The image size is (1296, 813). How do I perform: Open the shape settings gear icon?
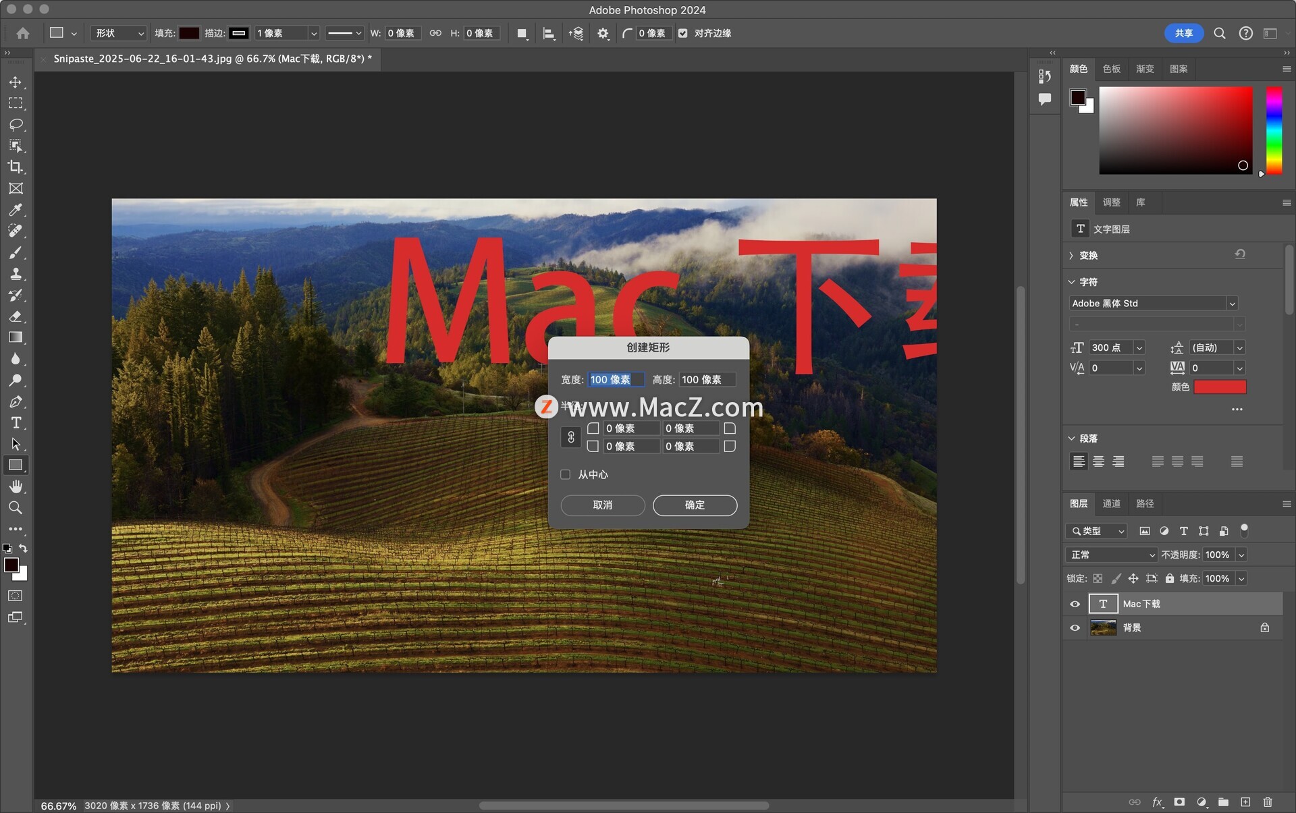click(603, 33)
